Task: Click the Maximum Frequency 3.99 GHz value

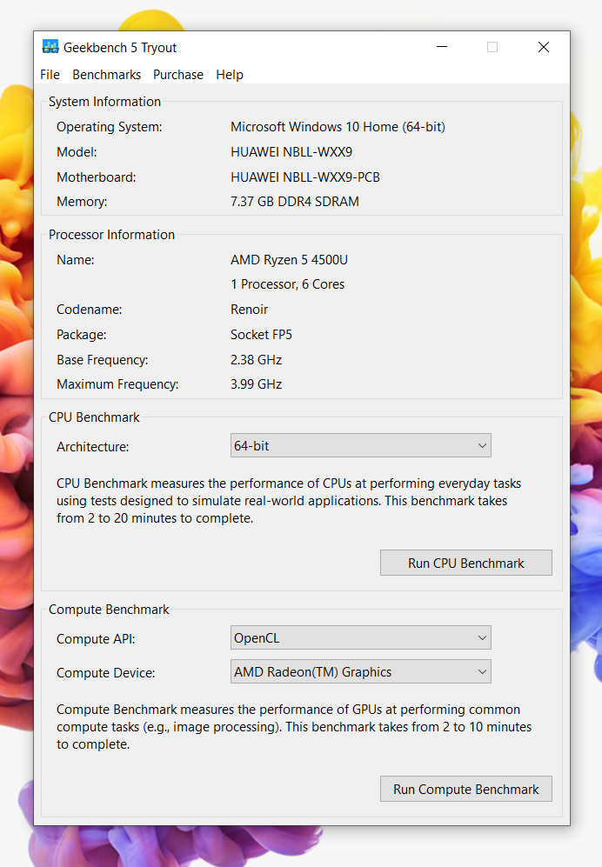Action: [257, 384]
